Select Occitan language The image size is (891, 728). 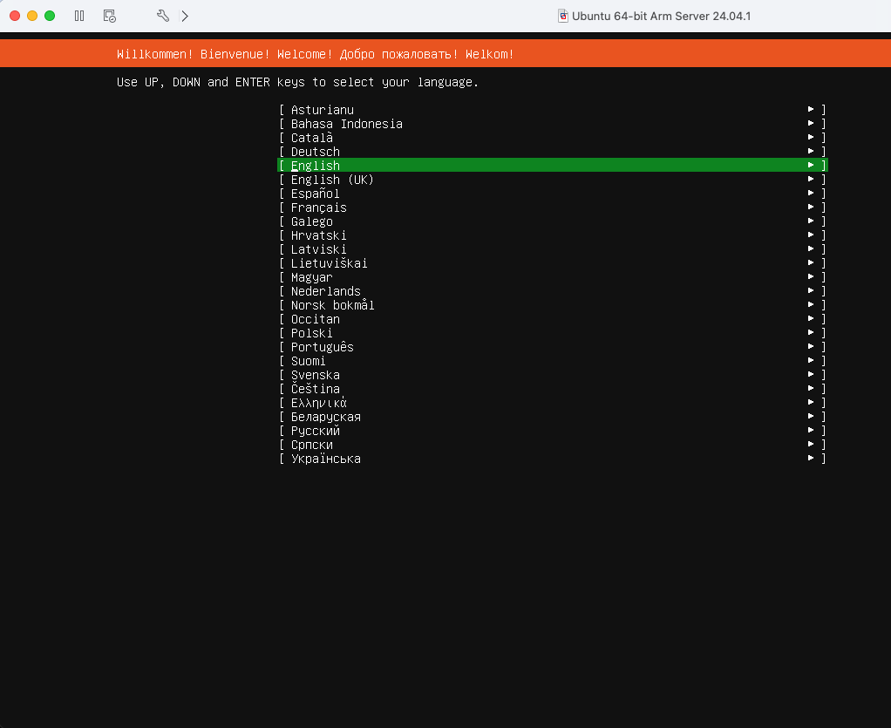(553, 319)
